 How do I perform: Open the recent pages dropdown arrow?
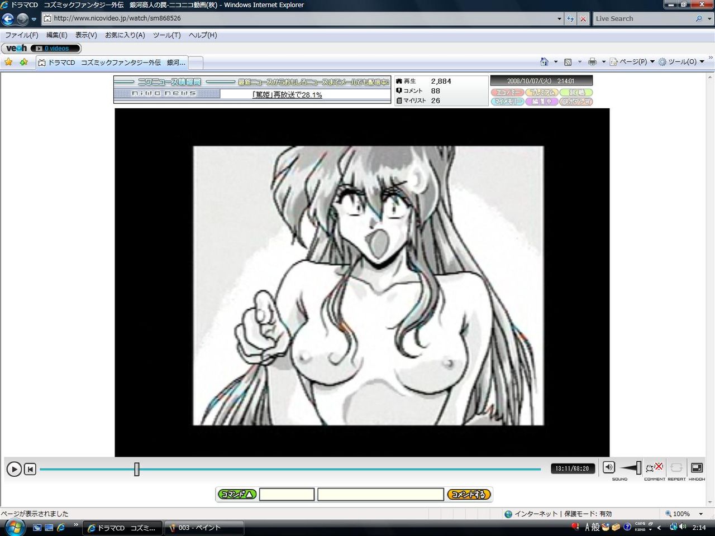(34, 19)
